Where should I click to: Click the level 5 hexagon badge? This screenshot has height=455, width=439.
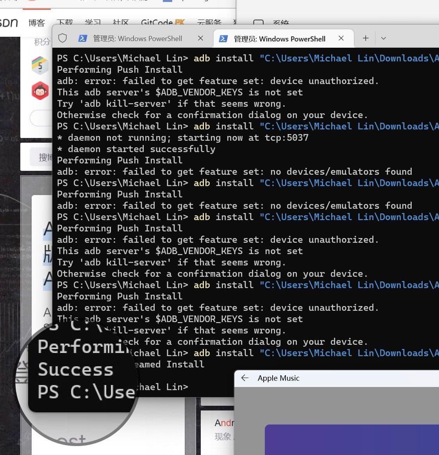point(40,65)
